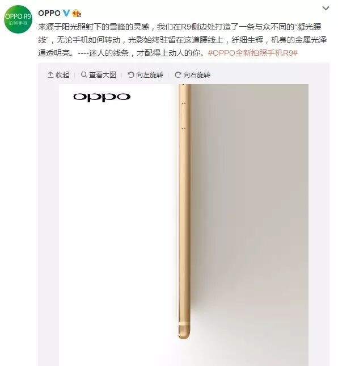338x366 pixels.
Task: Click the OPPO logo inside the image
Action: [x=102, y=97]
